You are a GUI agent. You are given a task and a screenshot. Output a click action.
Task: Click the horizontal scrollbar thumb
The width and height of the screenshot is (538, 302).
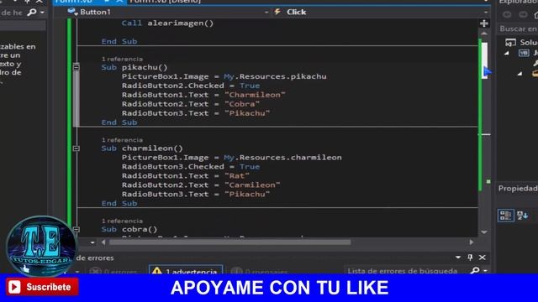(x=229, y=242)
